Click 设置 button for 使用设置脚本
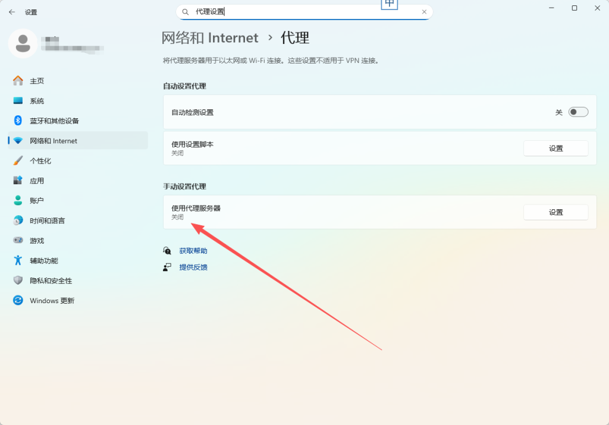The width and height of the screenshot is (609, 425). pos(556,148)
